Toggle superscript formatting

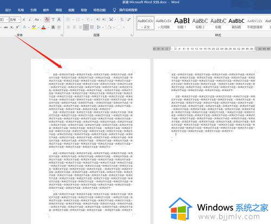coord(17,27)
